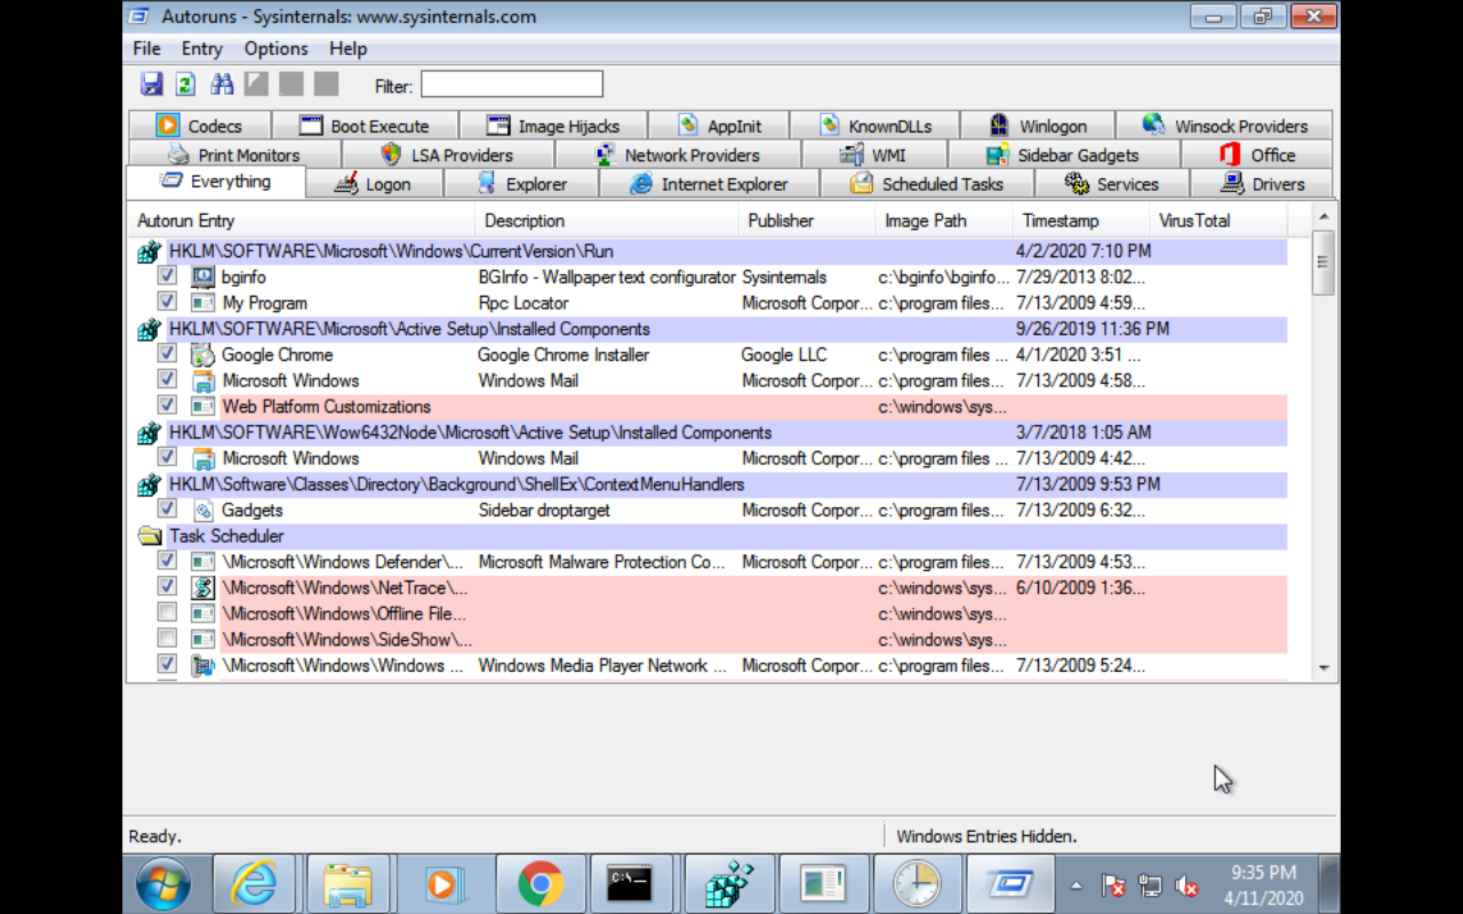Select the Web Platform Customizations row text

pyautogui.click(x=326, y=407)
